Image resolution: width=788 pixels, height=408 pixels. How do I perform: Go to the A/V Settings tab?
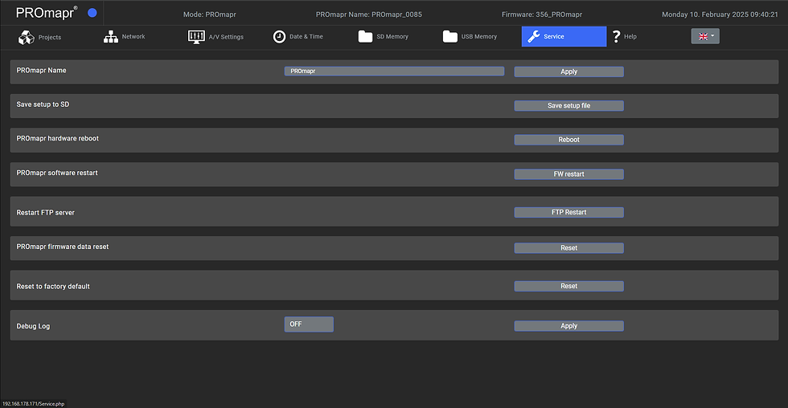coord(226,37)
